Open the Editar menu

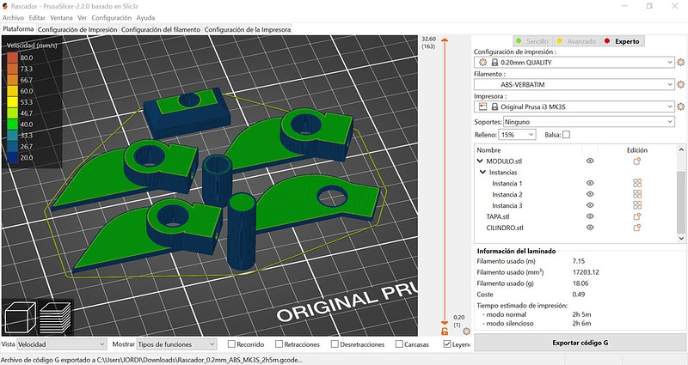click(x=37, y=18)
